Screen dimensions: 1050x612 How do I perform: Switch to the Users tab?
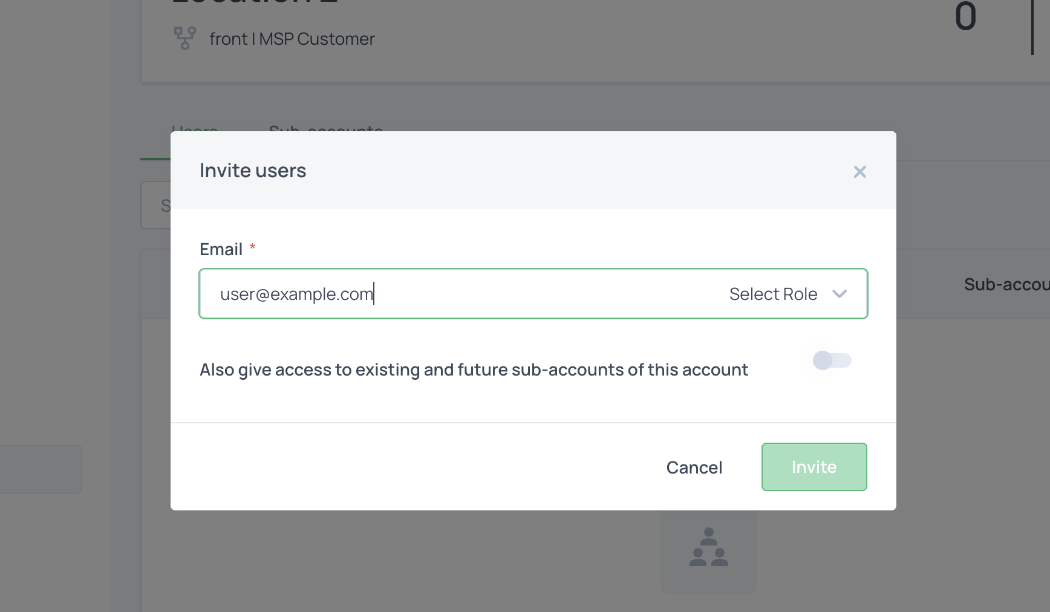click(194, 128)
